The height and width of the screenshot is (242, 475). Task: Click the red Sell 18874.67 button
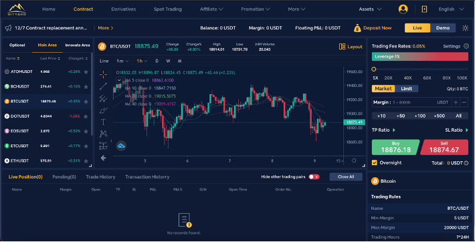(x=444, y=147)
